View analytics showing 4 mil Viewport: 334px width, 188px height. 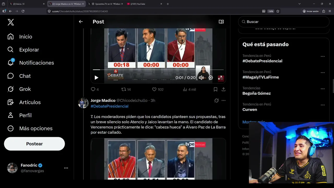click(x=189, y=89)
